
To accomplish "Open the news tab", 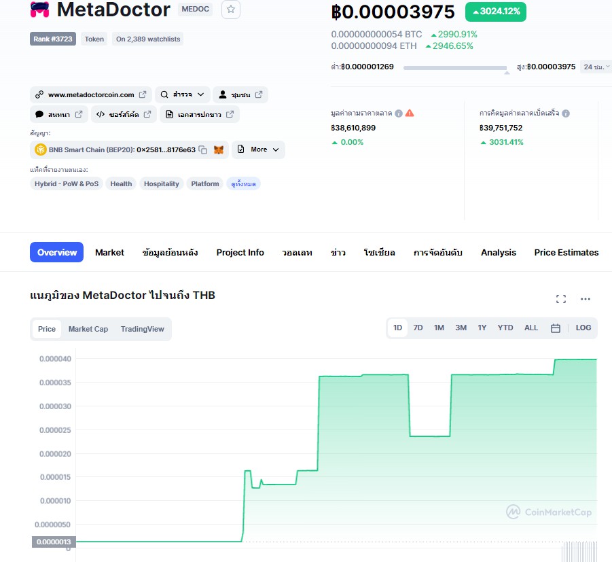I will coord(338,253).
